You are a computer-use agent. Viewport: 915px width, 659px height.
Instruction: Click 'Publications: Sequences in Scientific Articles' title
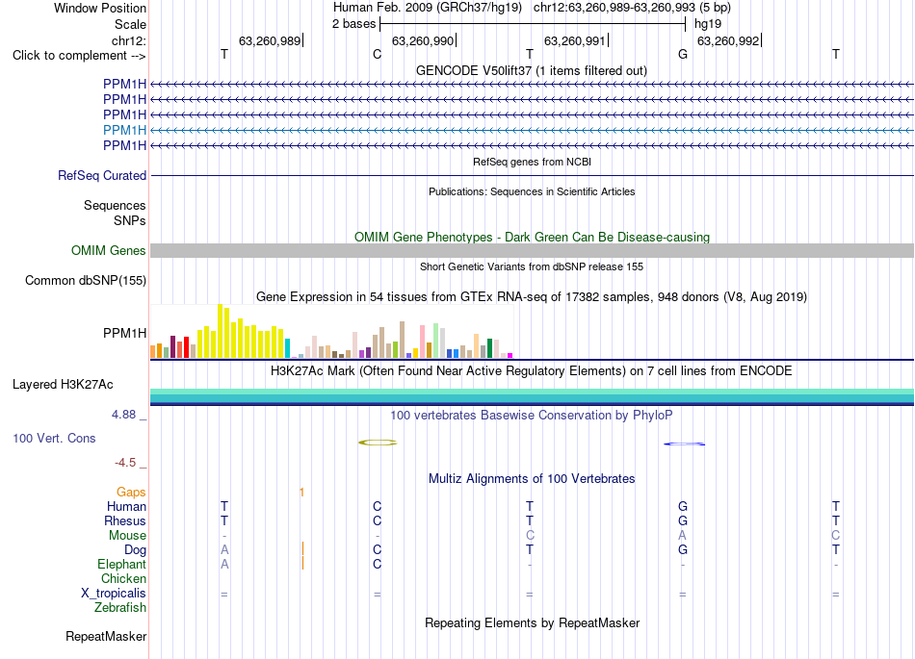pos(532,191)
